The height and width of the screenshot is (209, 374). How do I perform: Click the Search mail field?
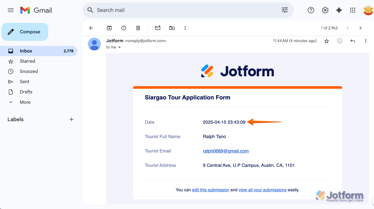coord(182,10)
